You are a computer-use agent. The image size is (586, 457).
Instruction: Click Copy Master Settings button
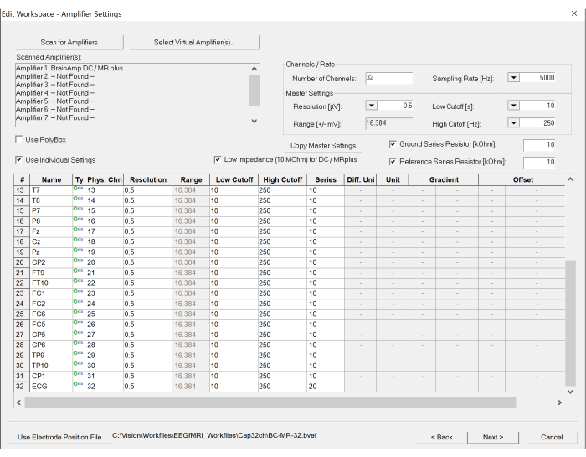[x=323, y=146]
